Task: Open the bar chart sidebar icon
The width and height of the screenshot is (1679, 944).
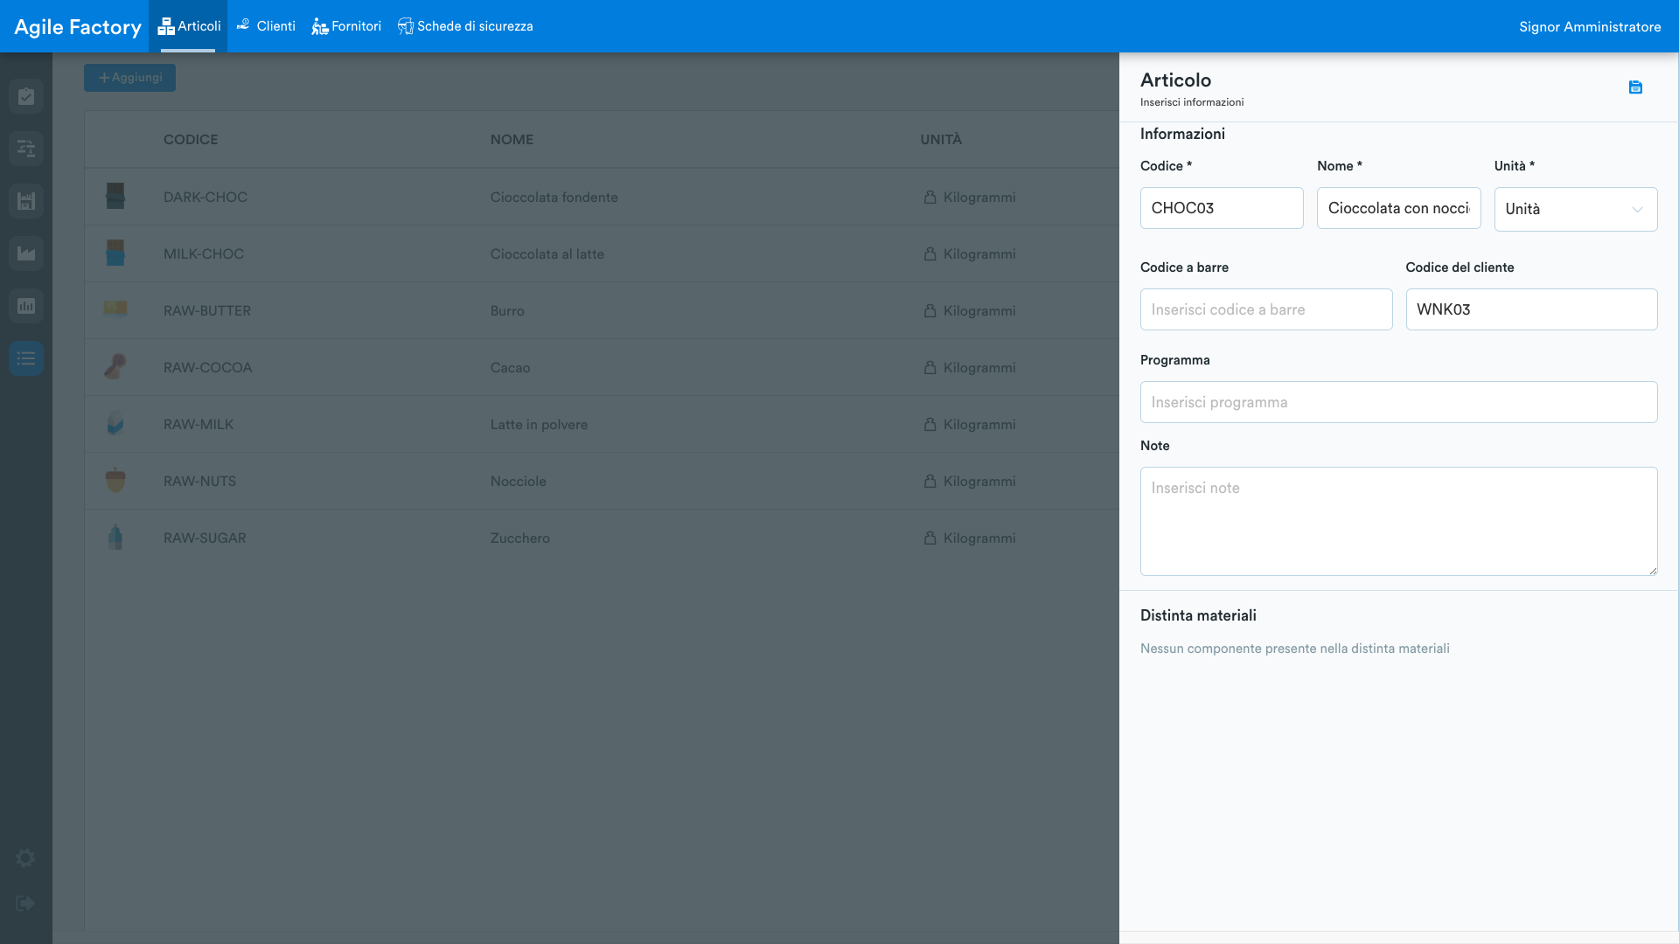Action: 26,306
